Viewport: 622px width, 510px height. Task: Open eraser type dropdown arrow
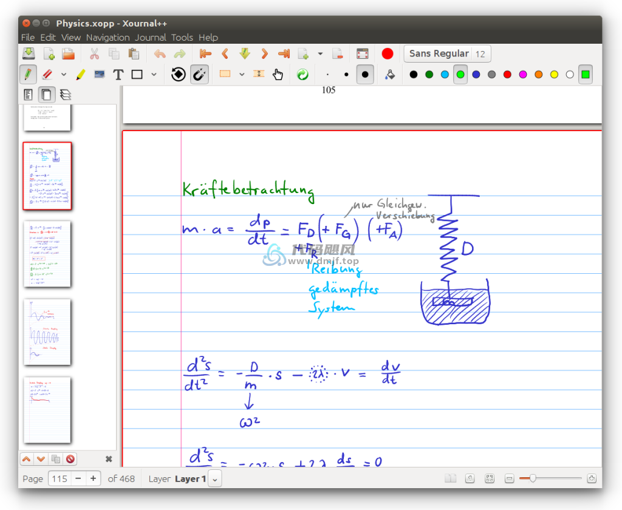63,75
